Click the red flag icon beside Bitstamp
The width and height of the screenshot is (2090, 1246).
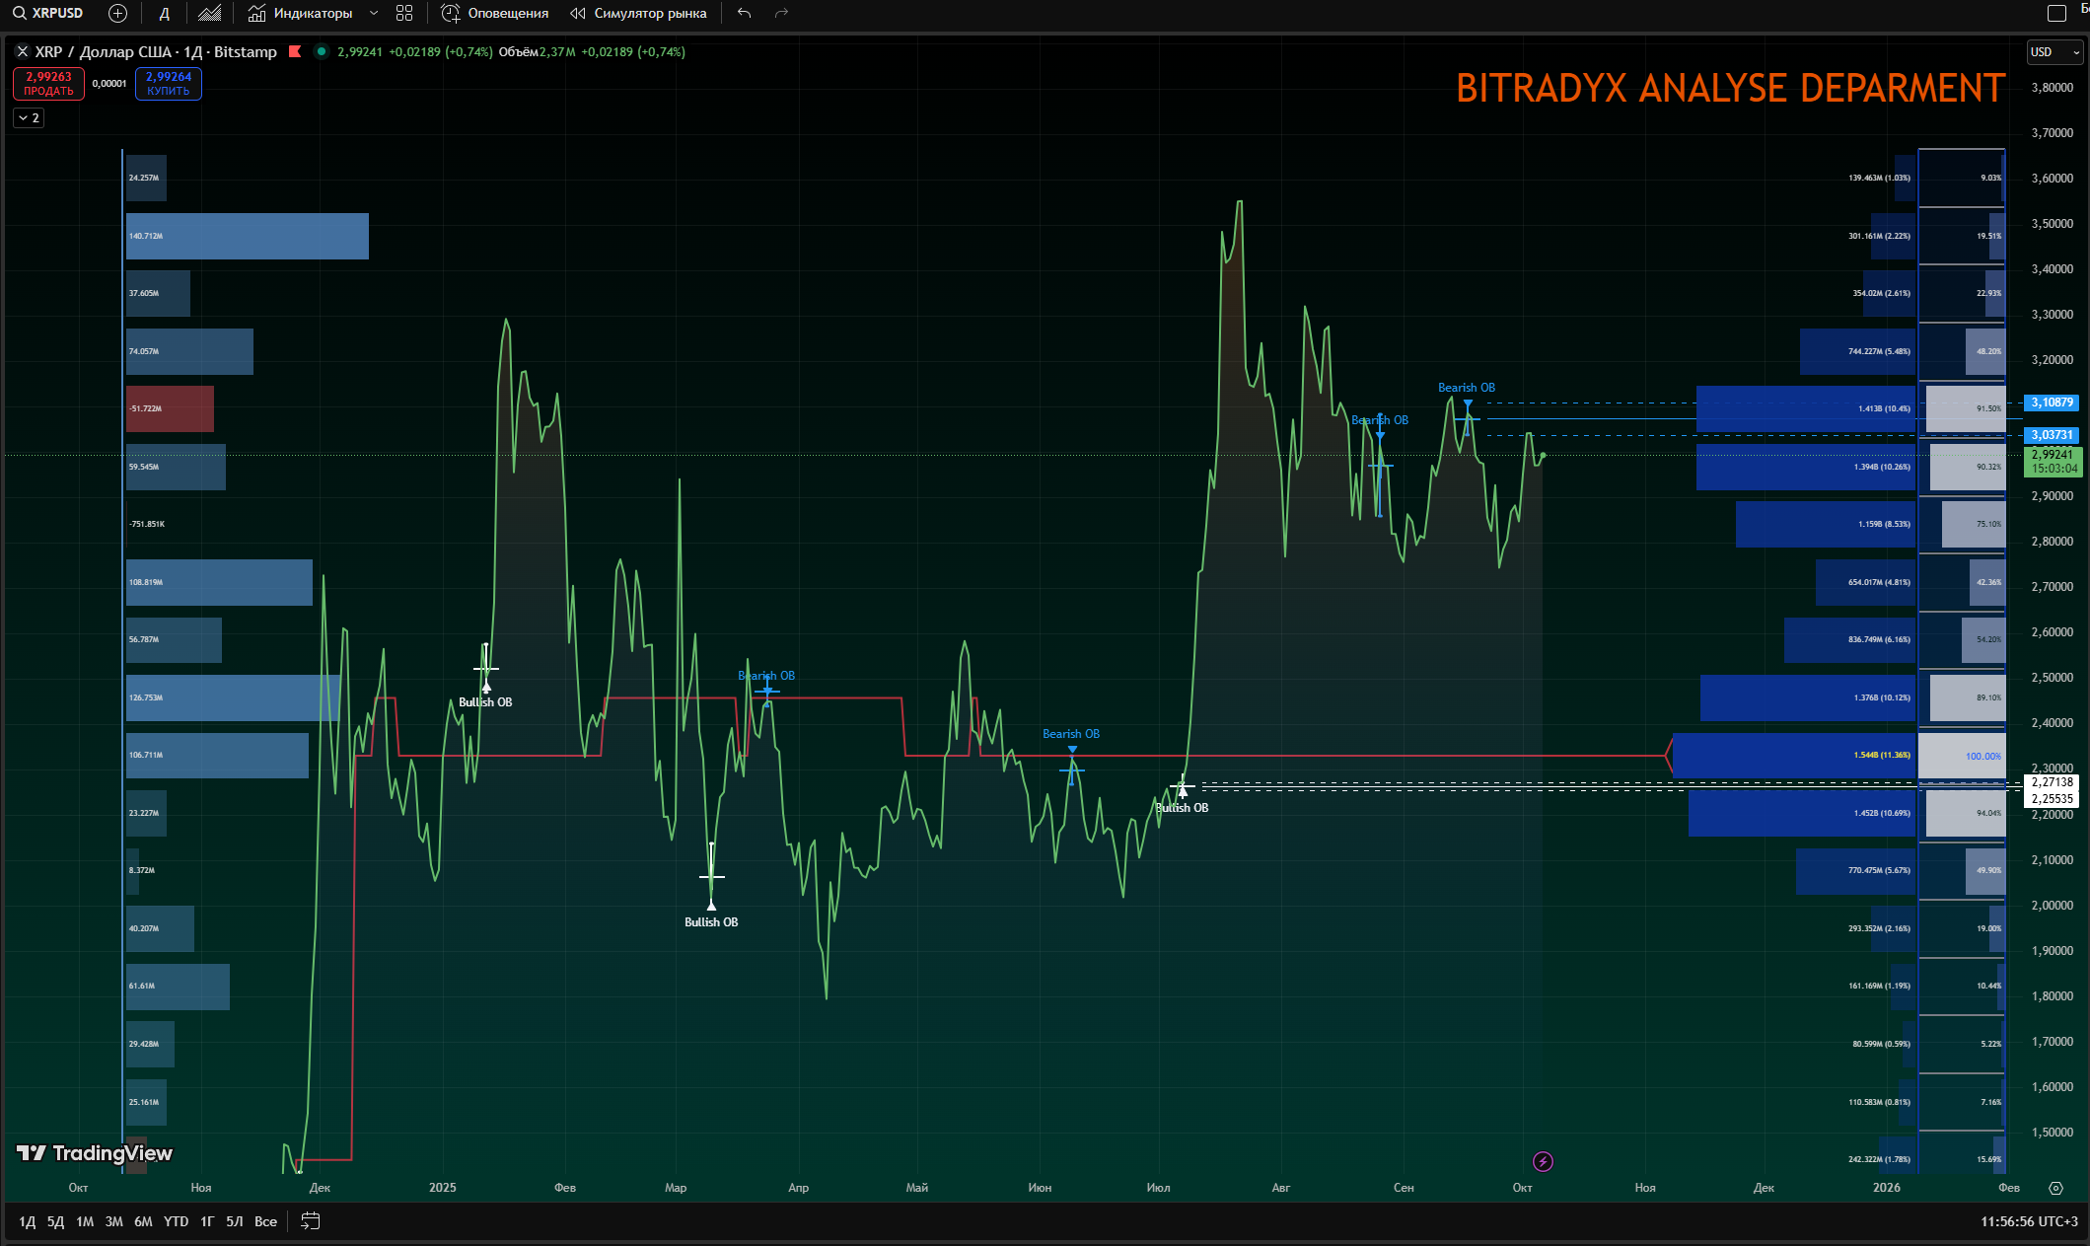point(295,51)
